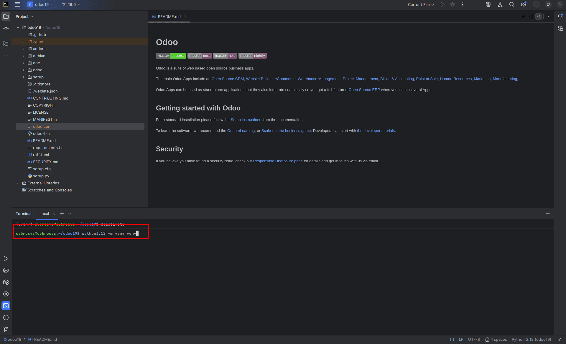The width and height of the screenshot is (566, 344).
Task: Open the Current File run configuration dropdown
Action: coord(421,4)
